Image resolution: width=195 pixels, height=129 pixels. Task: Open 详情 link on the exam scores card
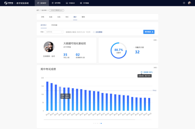[155, 68]
